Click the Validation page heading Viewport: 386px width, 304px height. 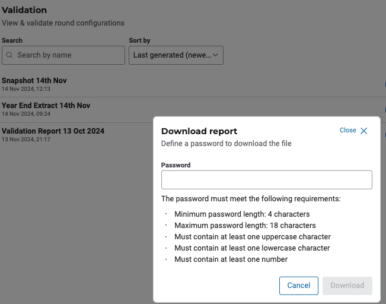[x=24, y=10]
